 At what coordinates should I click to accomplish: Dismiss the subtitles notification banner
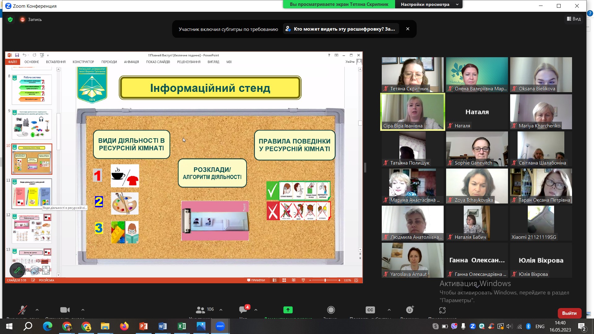point(407,29)
